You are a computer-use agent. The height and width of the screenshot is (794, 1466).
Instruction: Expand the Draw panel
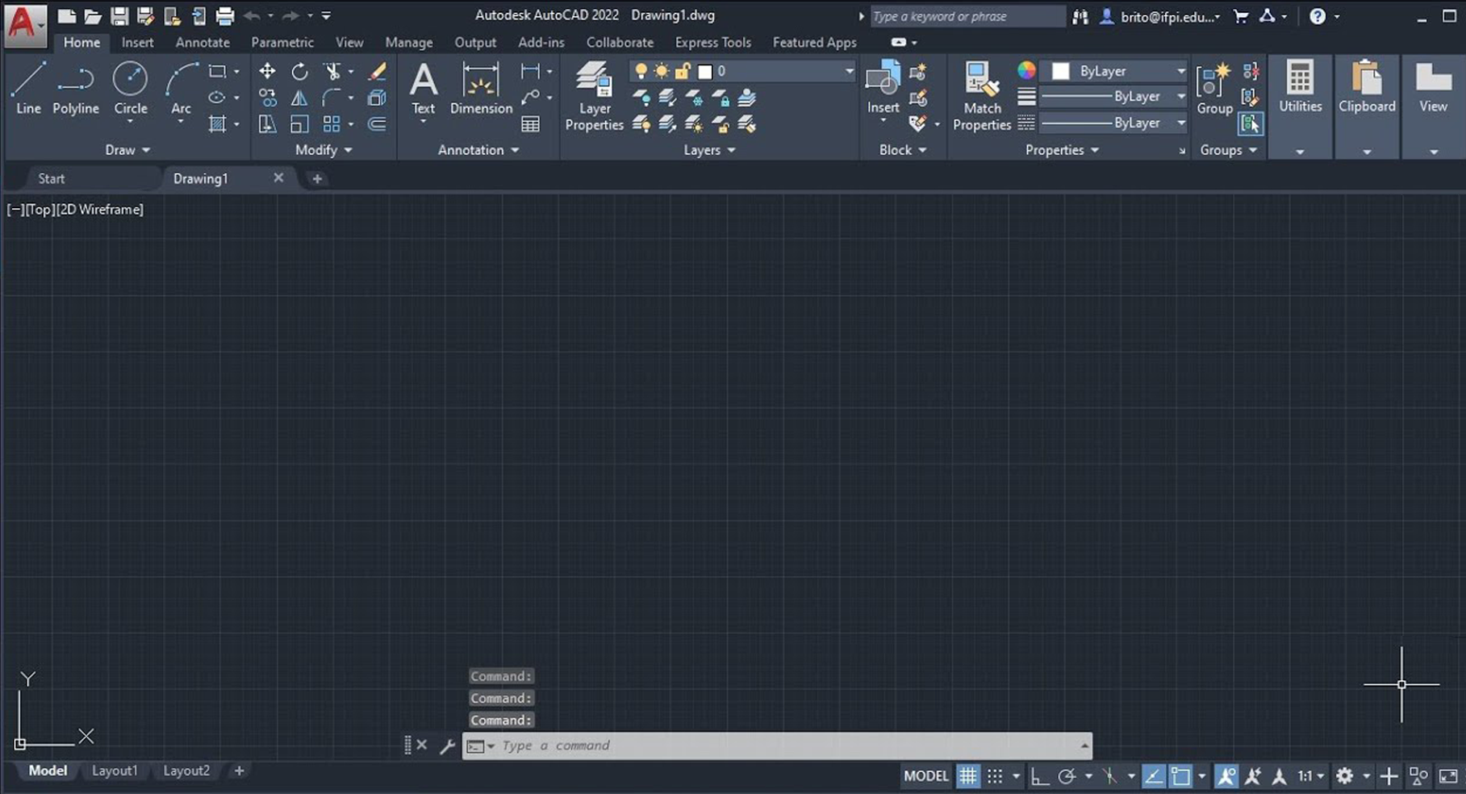[127, 150]
